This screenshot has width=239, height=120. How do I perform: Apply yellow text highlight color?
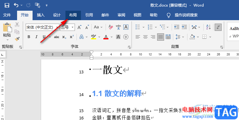pyautogui.click(x=94, y=37)
